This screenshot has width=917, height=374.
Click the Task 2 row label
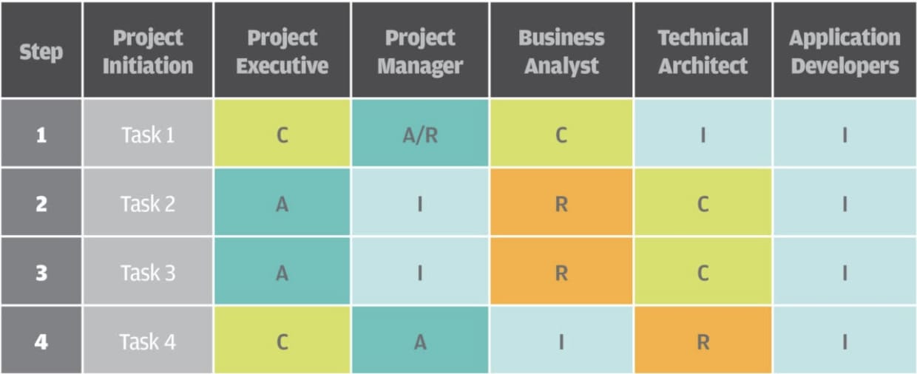tap(148, 203)
